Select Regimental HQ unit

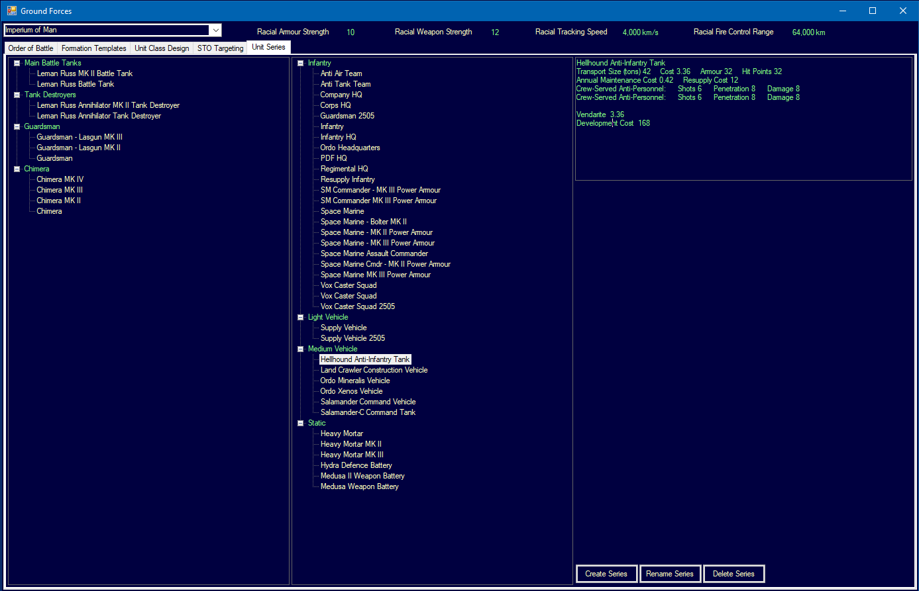344,169
